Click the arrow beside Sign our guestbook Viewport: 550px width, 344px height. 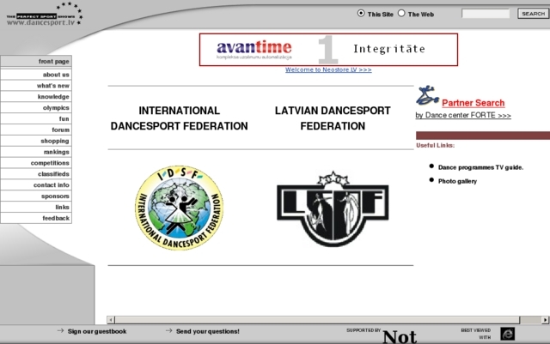click(x=60, y=330)
